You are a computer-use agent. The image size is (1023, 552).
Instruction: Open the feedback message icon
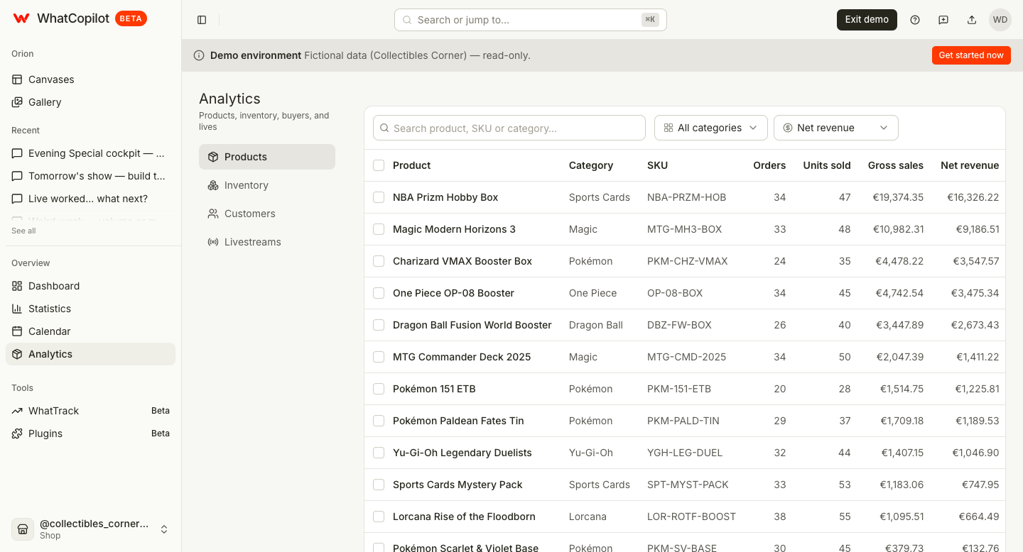943,20
